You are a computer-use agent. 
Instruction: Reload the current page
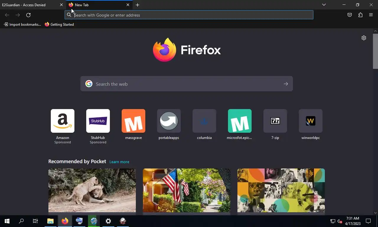28,15
